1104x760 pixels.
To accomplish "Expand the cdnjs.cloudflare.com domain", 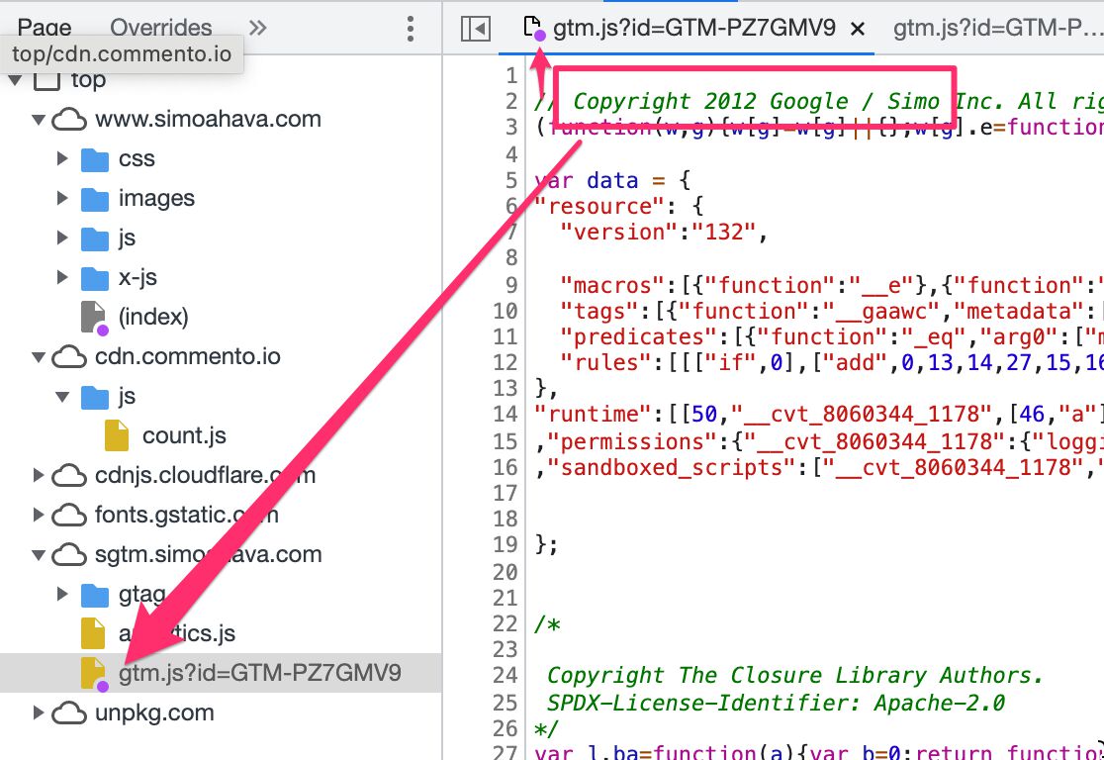I will [x=39, y=475].
